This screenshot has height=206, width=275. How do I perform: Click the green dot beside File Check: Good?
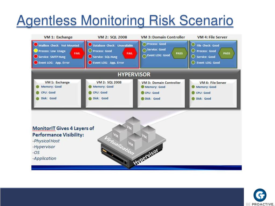(193, 45)
